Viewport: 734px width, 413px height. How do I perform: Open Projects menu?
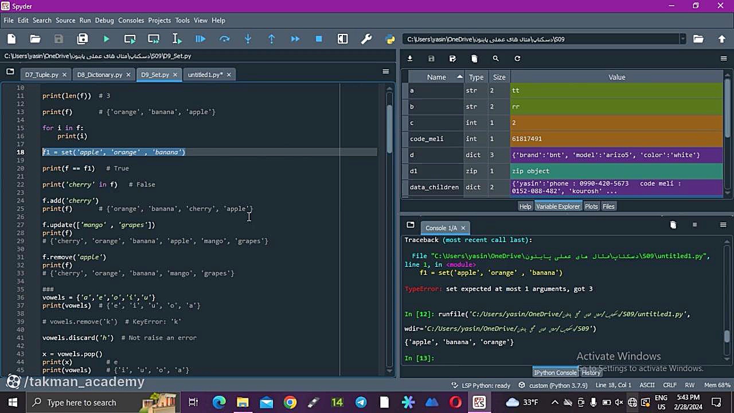(159, 20)
